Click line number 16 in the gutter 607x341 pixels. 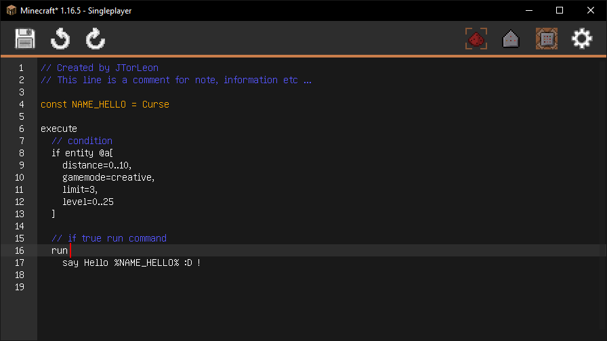[19, 250]
